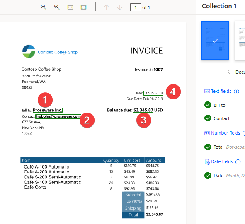Screen dimensions: 245x224
Task: Go to next page with down arrow
Action: pyautogui.click(x=120, y=7)
